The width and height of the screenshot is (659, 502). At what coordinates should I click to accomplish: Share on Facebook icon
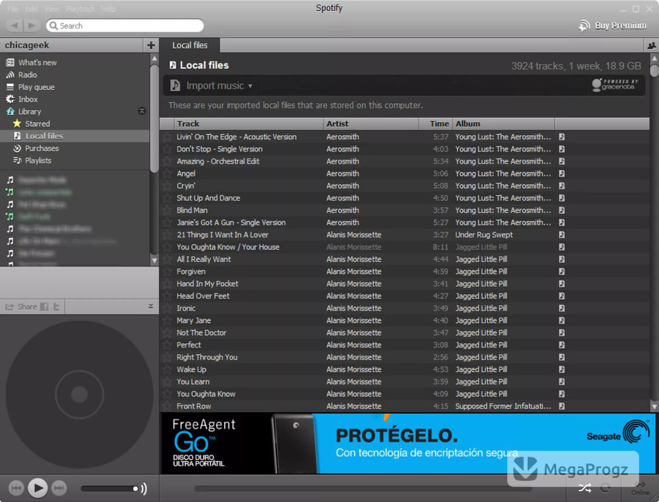point(44,306)
